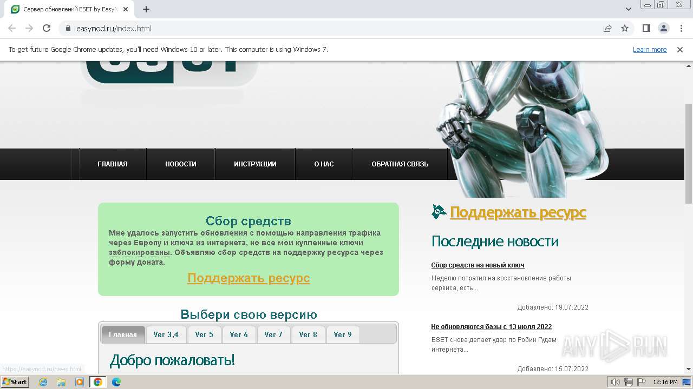Open the Chrome profile menu
Screen dimensions: 693x389
[x=663, y=29]
